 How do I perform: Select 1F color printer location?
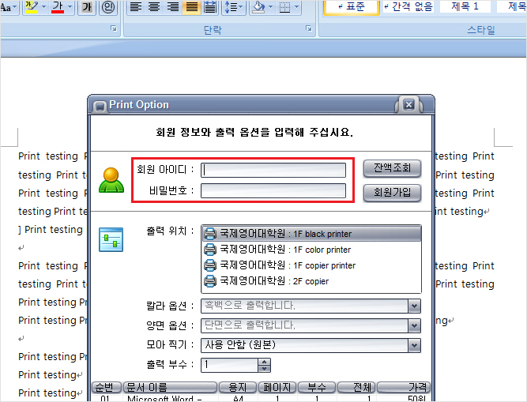coord(311,250)
